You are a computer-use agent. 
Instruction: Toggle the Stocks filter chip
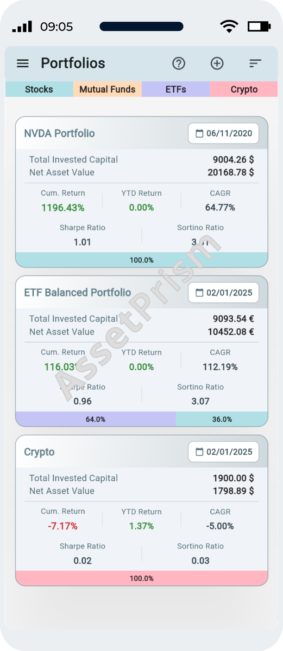click(x=39, y=90)
